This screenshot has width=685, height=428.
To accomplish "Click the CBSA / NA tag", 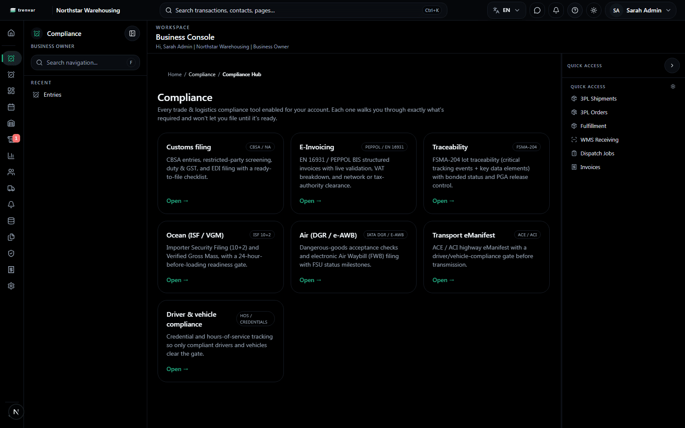I will pyautogui.click(x=260, y=147).
